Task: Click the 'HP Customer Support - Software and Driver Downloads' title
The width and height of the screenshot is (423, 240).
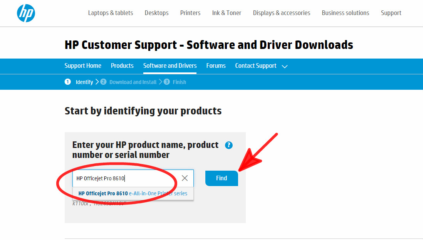Action: pyautogui.click(x=209, y=45)
